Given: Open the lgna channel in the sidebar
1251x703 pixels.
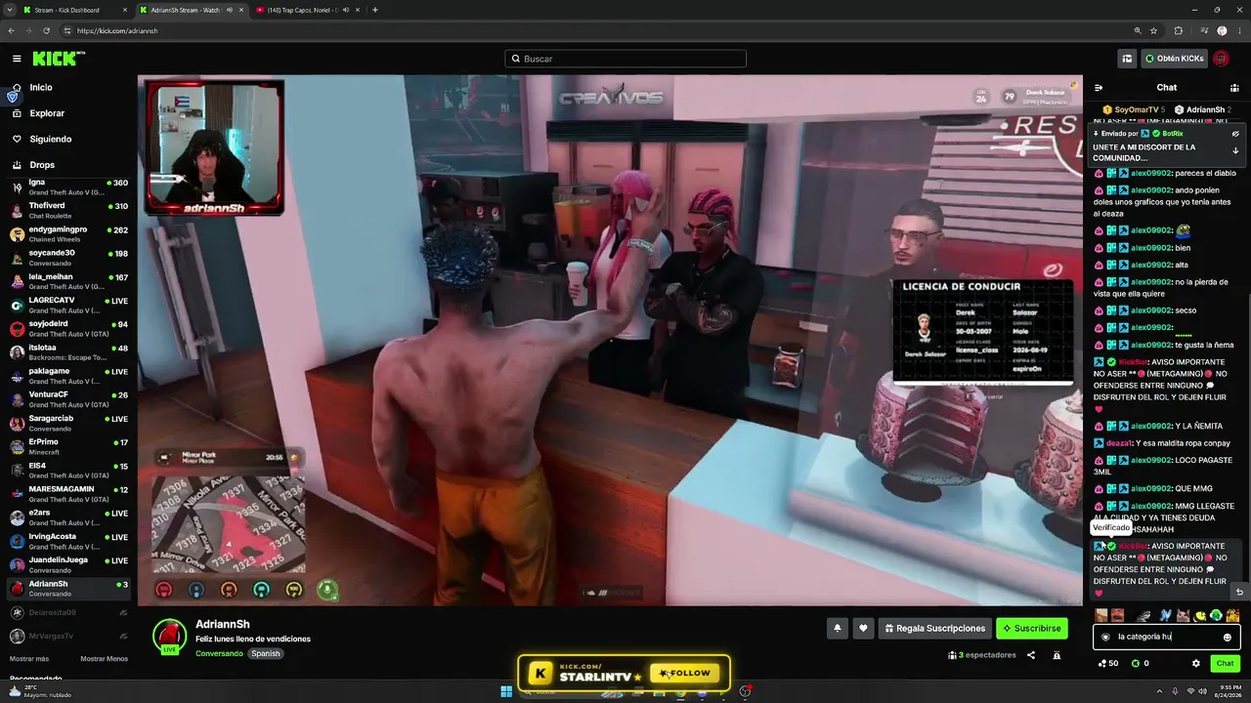Looking at the screenshot, I should click(68, 186).
